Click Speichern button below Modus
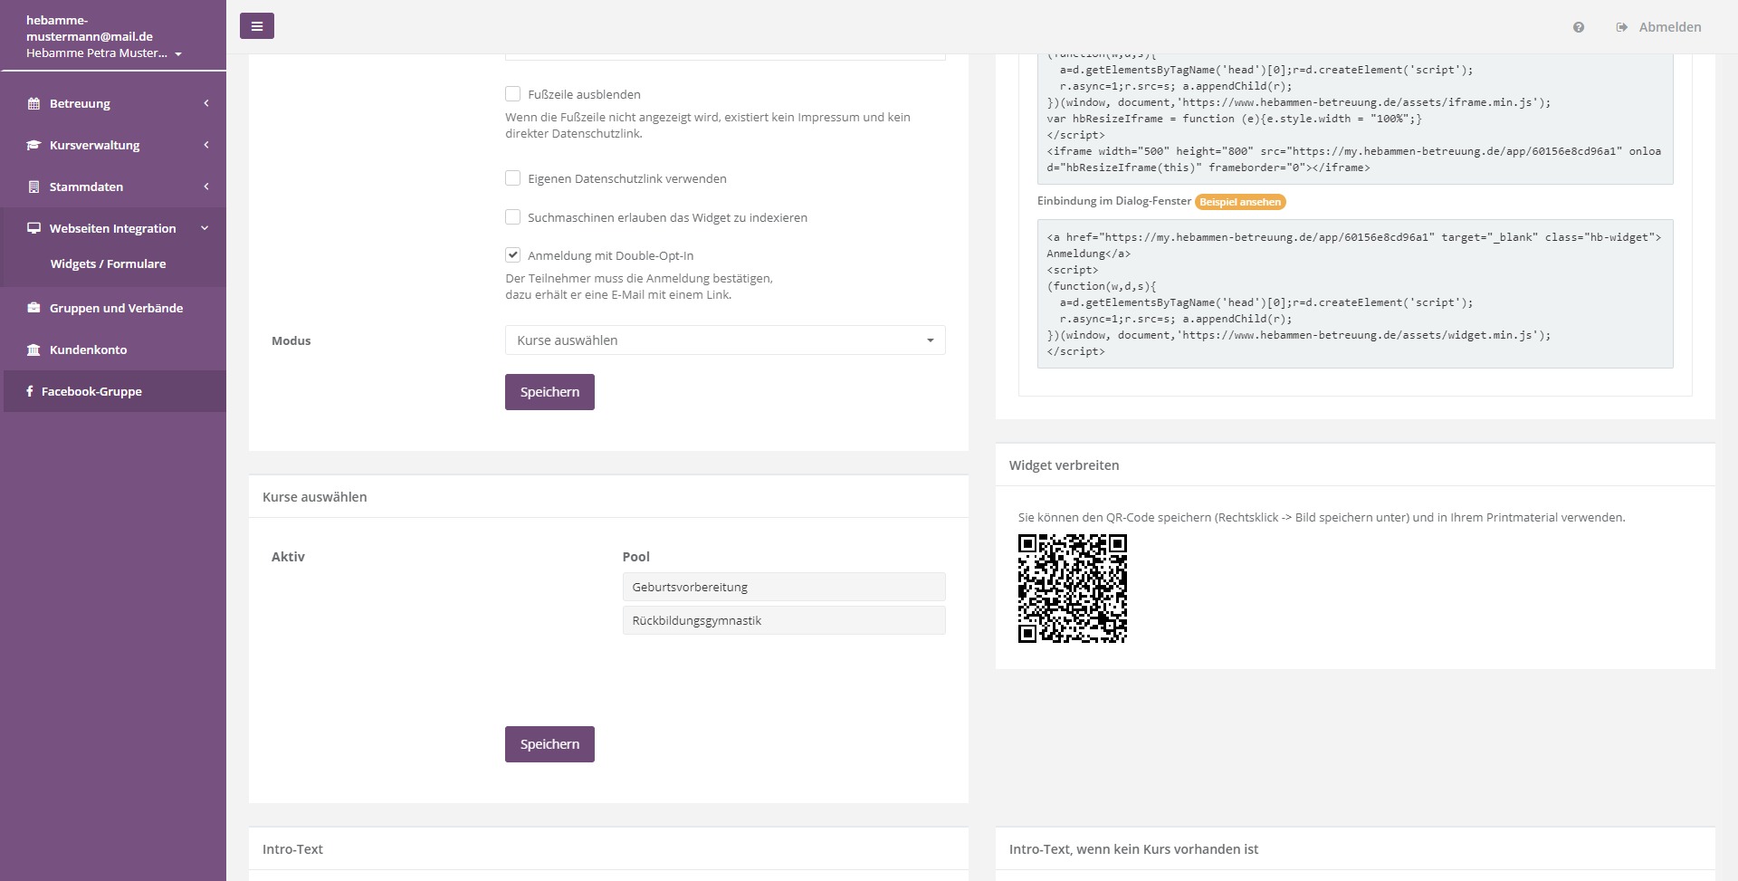This screenshot has height=881, width=1738. (549, 392)
